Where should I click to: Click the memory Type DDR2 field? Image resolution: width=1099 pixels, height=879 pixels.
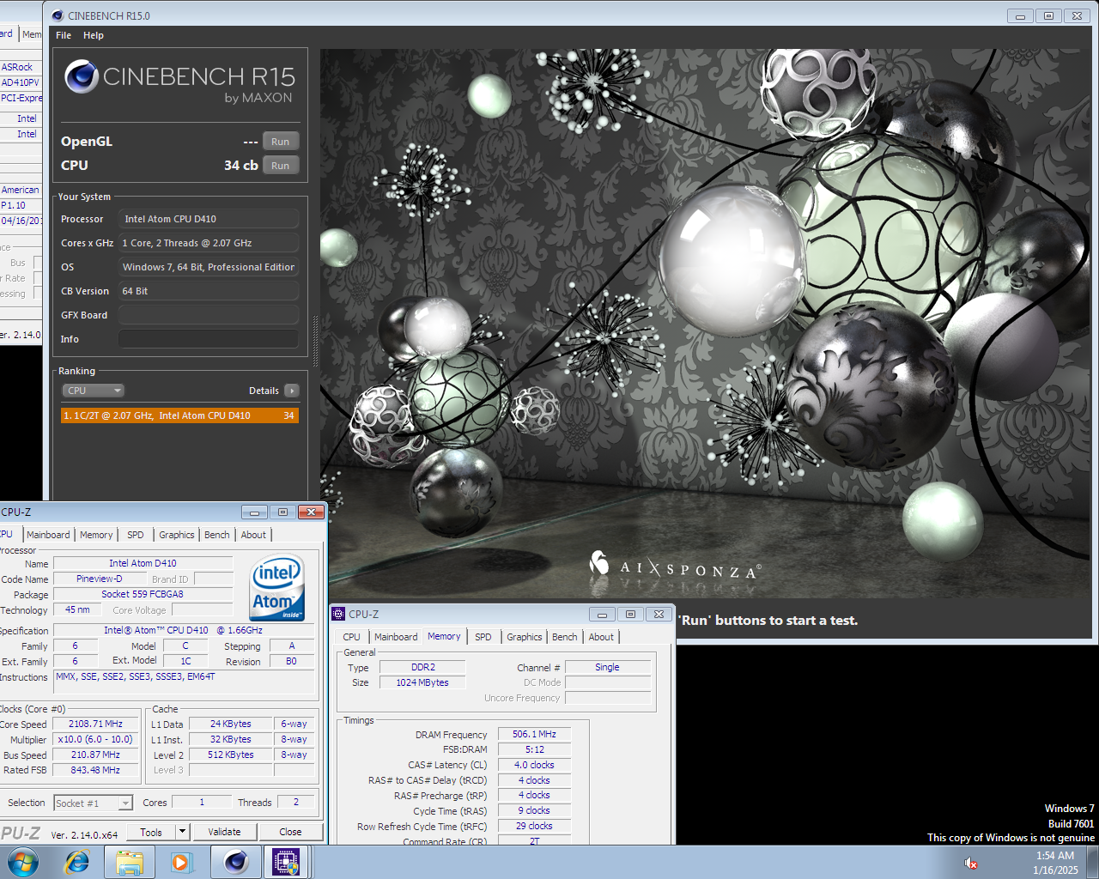422,667
